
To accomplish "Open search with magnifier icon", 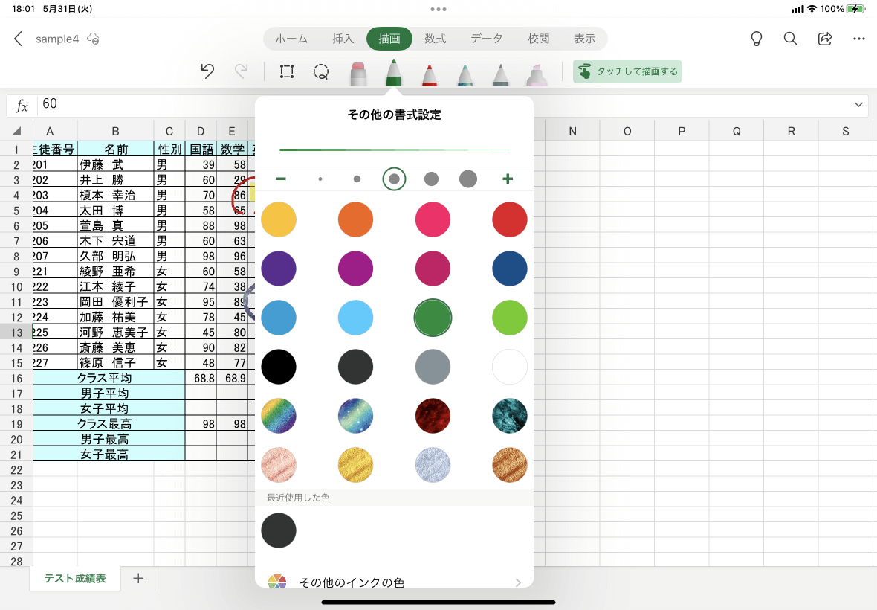I will (x=790, y=39).
